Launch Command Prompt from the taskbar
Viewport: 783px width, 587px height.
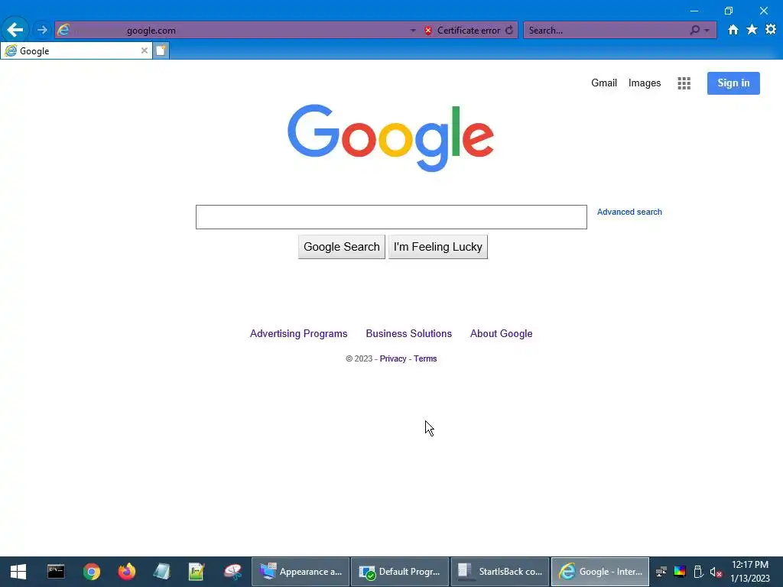56,572
